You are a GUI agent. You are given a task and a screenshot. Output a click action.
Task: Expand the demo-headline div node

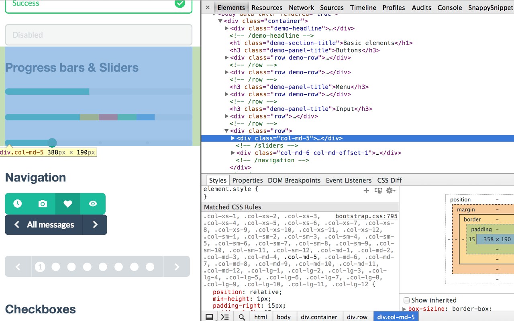(x=226, y=28)
